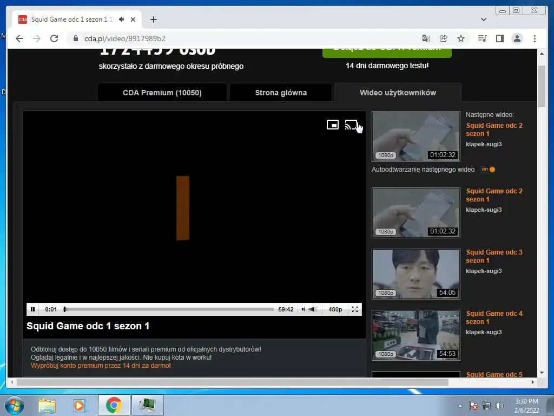Open the Chrome profile menu
The image size is (554, 416).
click(517, 38)
